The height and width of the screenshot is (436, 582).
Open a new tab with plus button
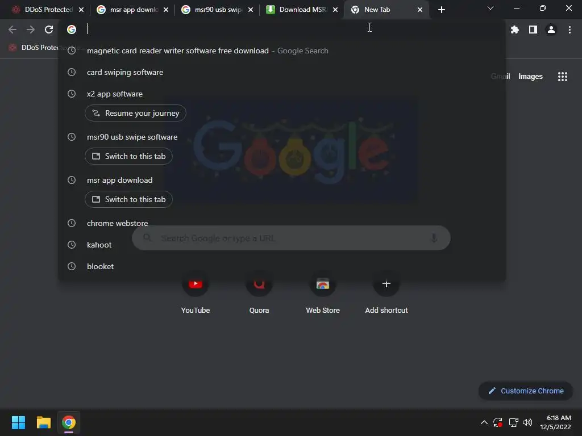click(441, 10)
